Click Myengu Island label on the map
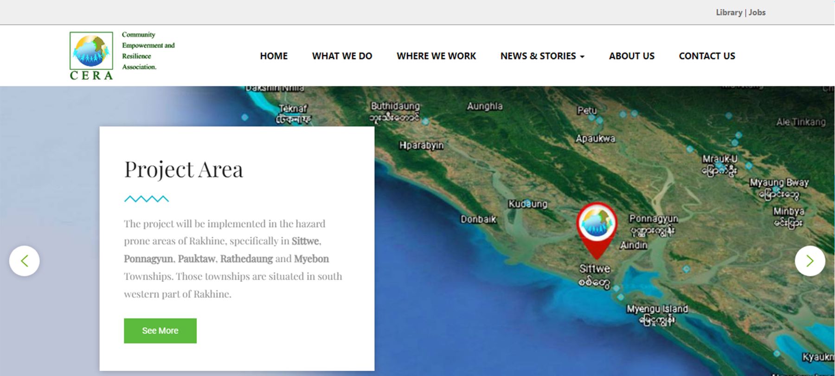Screen dimensions: 835x376 pyautogui.click(x=657, y=309)
